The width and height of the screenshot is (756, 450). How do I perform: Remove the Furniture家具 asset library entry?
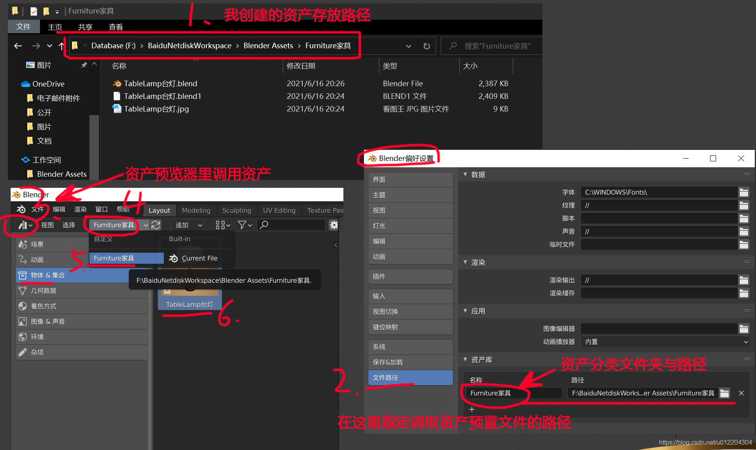741,393
